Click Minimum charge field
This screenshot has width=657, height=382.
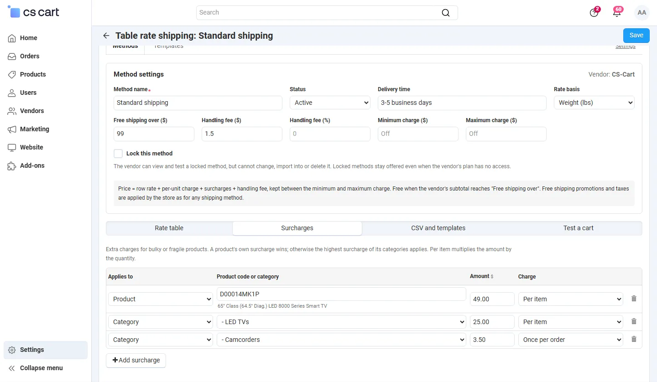tap(418, 134)
